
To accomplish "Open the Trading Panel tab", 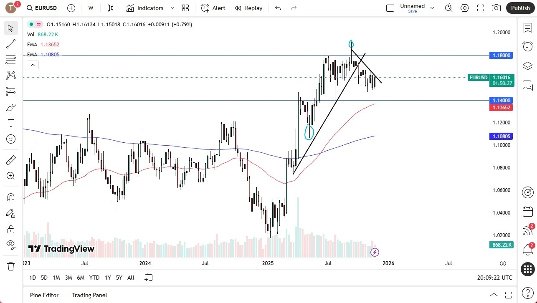I will tap(89, 295).
